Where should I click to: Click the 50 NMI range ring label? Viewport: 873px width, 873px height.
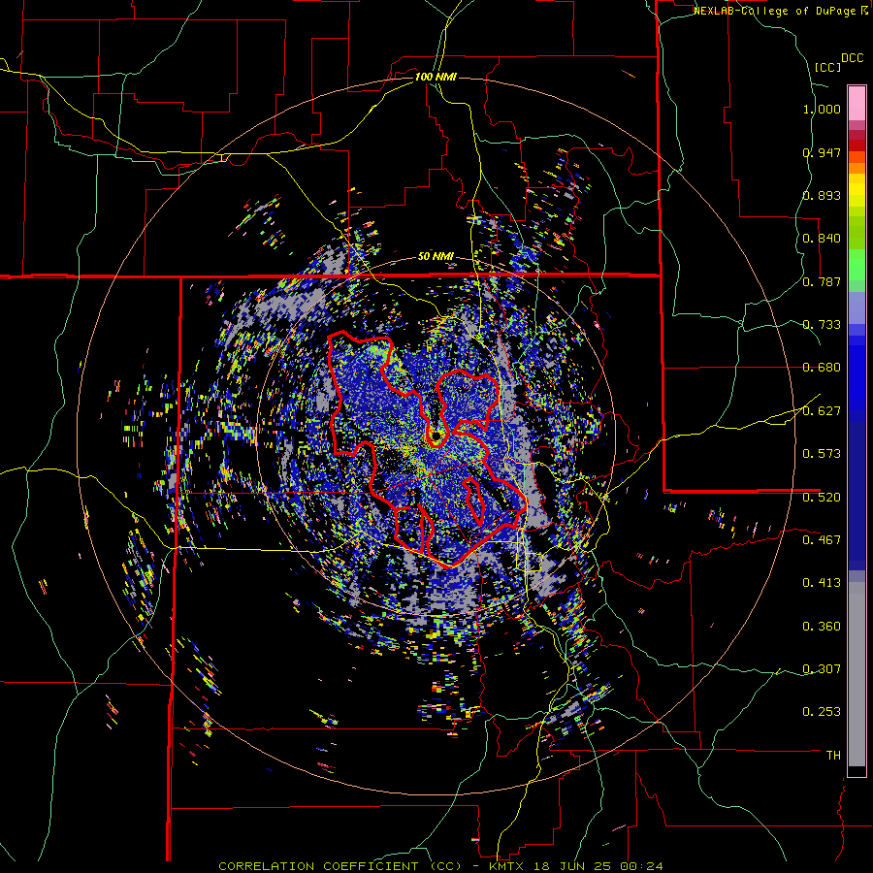point(436,257)
